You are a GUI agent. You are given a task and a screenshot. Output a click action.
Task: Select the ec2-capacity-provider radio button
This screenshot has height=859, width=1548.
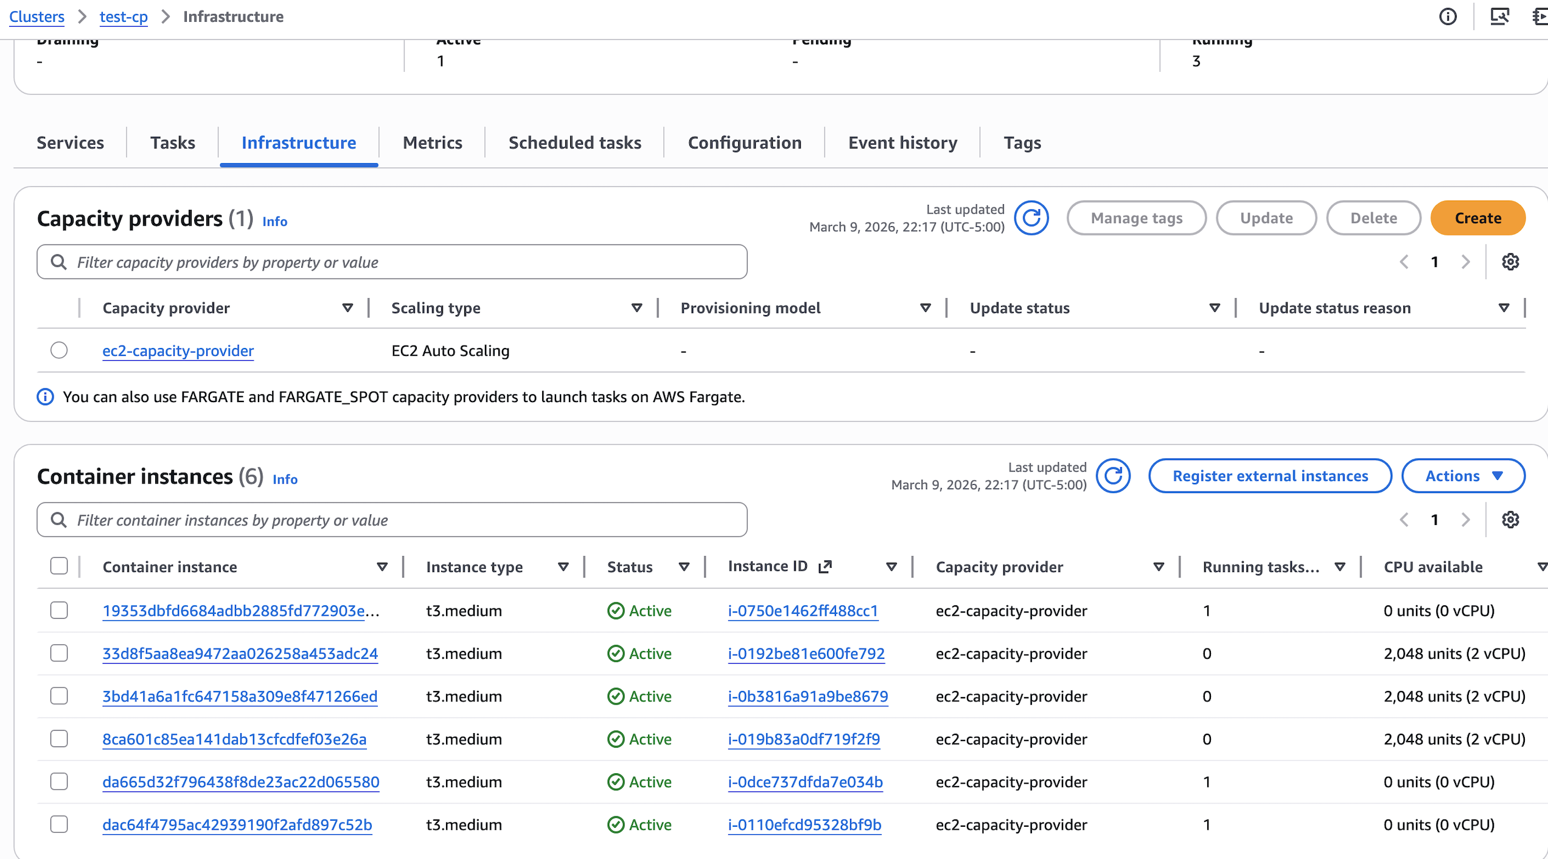pos(59,350)
